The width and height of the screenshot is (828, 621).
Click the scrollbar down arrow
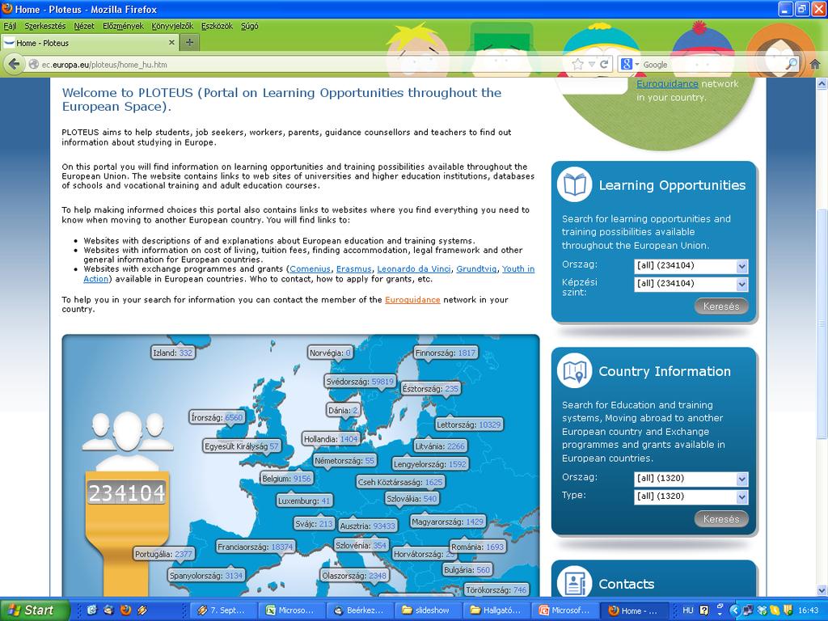(822, 590)
